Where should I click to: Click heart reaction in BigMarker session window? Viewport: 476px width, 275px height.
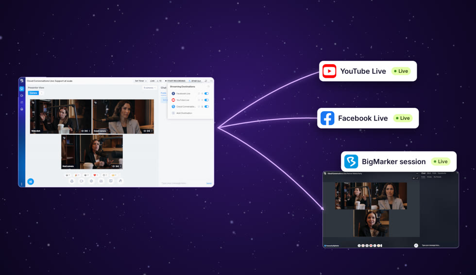click(x=371, y=245)
